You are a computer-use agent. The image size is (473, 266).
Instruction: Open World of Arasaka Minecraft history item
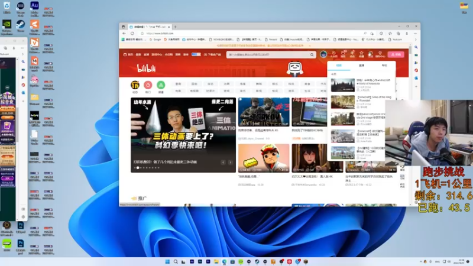tap(360, 85)
